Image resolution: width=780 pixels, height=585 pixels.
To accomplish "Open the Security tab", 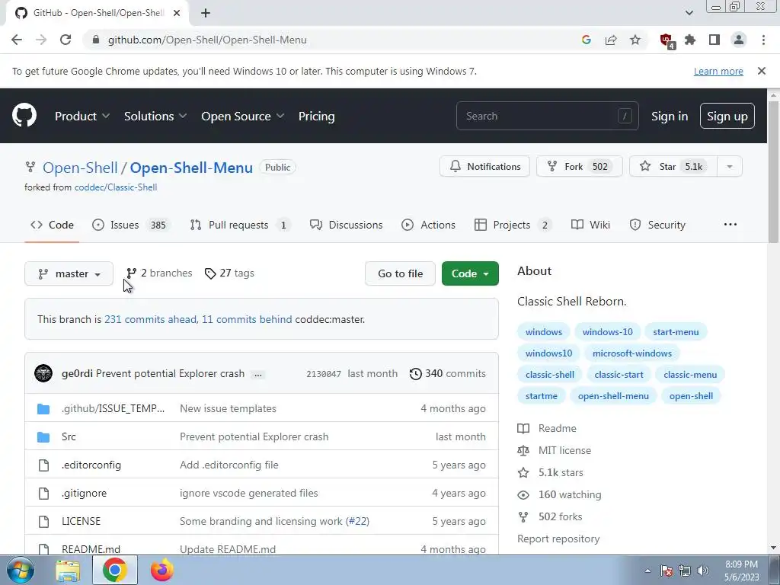I will coord(657,225).
